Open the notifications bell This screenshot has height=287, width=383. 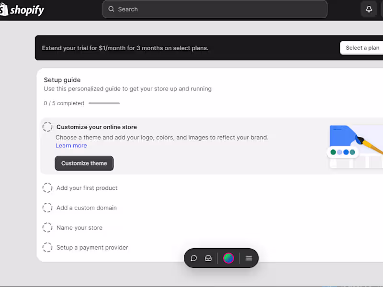click(x=369, y=9)
